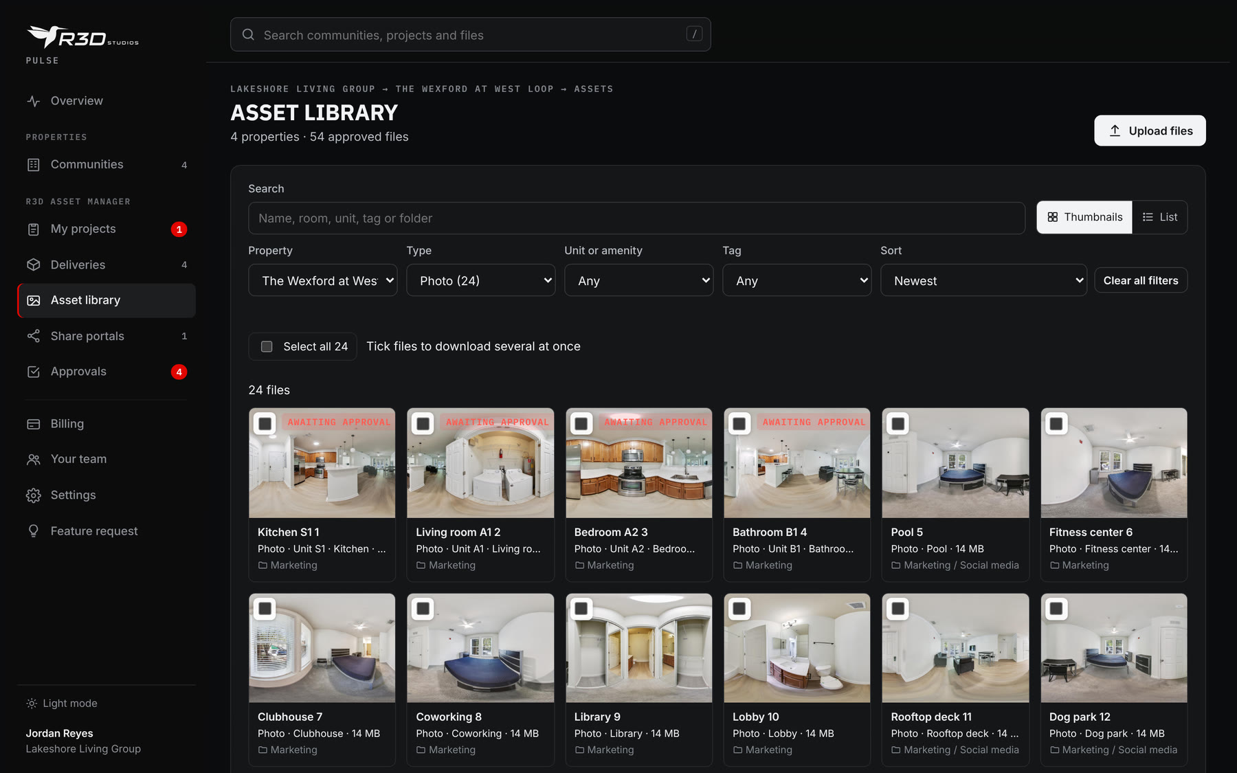Click the Marketing folder icon under Kitchen S1 1
The image size is (1237, 773).
263,565
